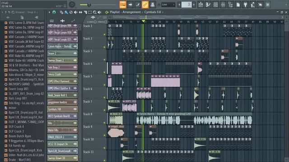The width and height of the screenshot is (289, 162).
Task: Select the Delete tool in playlist toolbar
Action: 71,12
